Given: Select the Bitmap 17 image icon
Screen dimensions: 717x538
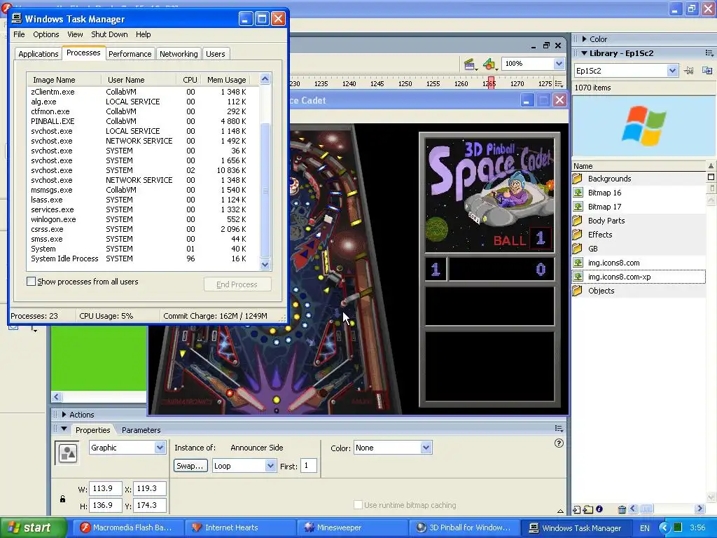Looking at the screenshot, I should (x=578, y=207).
